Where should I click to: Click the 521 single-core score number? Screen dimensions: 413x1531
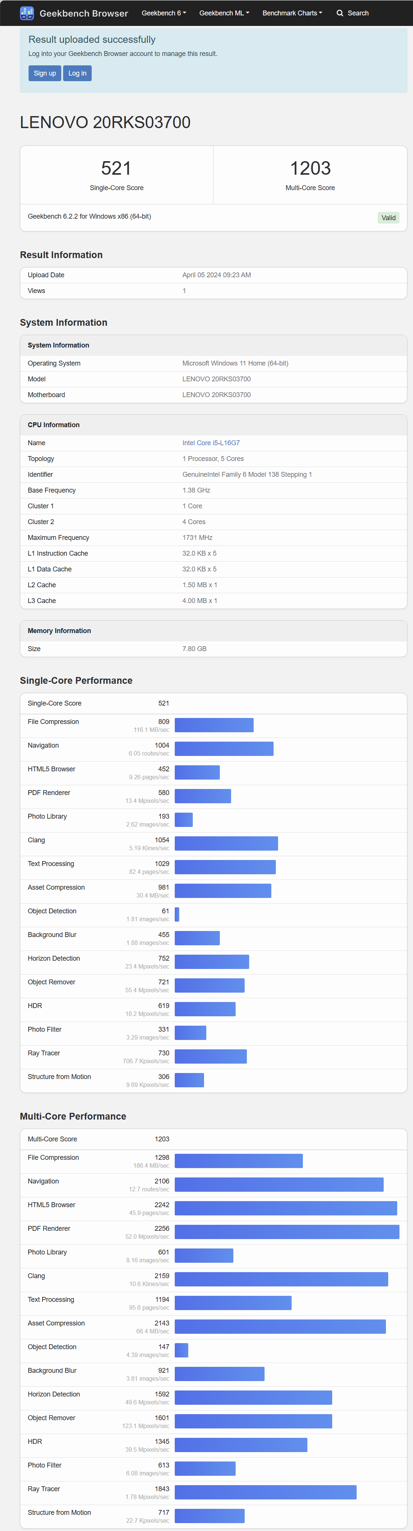tap(116, 168)
